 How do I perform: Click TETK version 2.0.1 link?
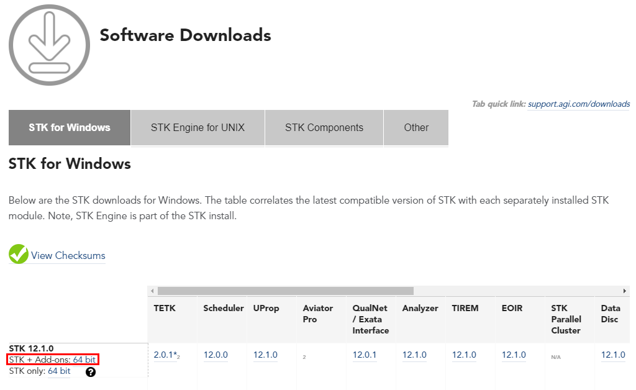(165, 355)
